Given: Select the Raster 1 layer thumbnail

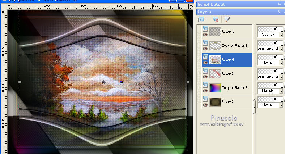Looking at the screenshot, I should tap(215, 32).
